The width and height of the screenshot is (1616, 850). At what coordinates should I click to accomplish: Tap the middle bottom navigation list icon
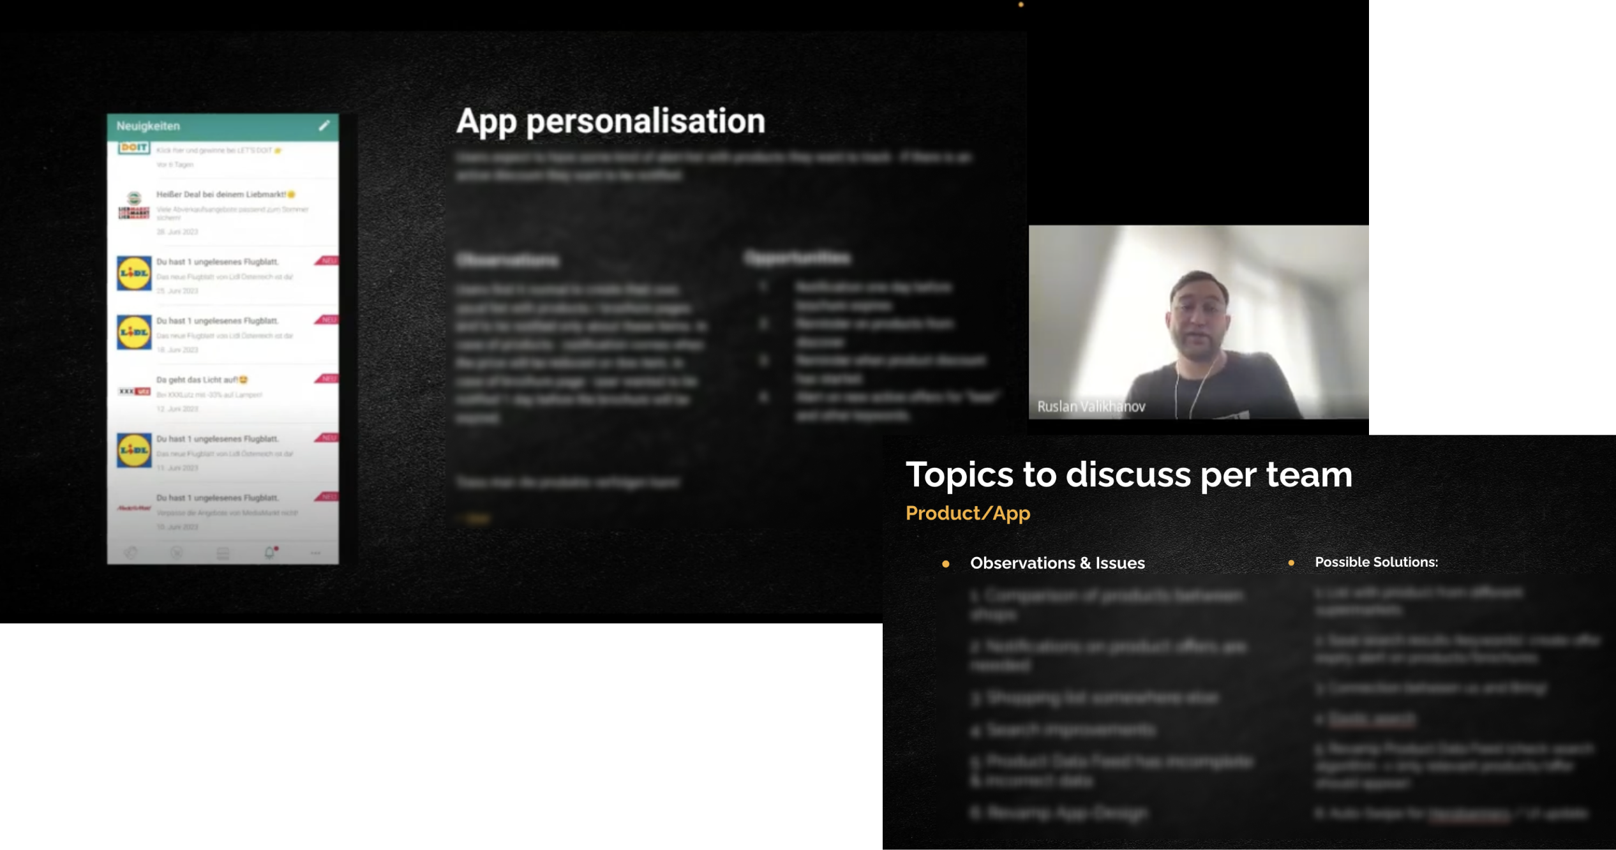coord(223,553)
